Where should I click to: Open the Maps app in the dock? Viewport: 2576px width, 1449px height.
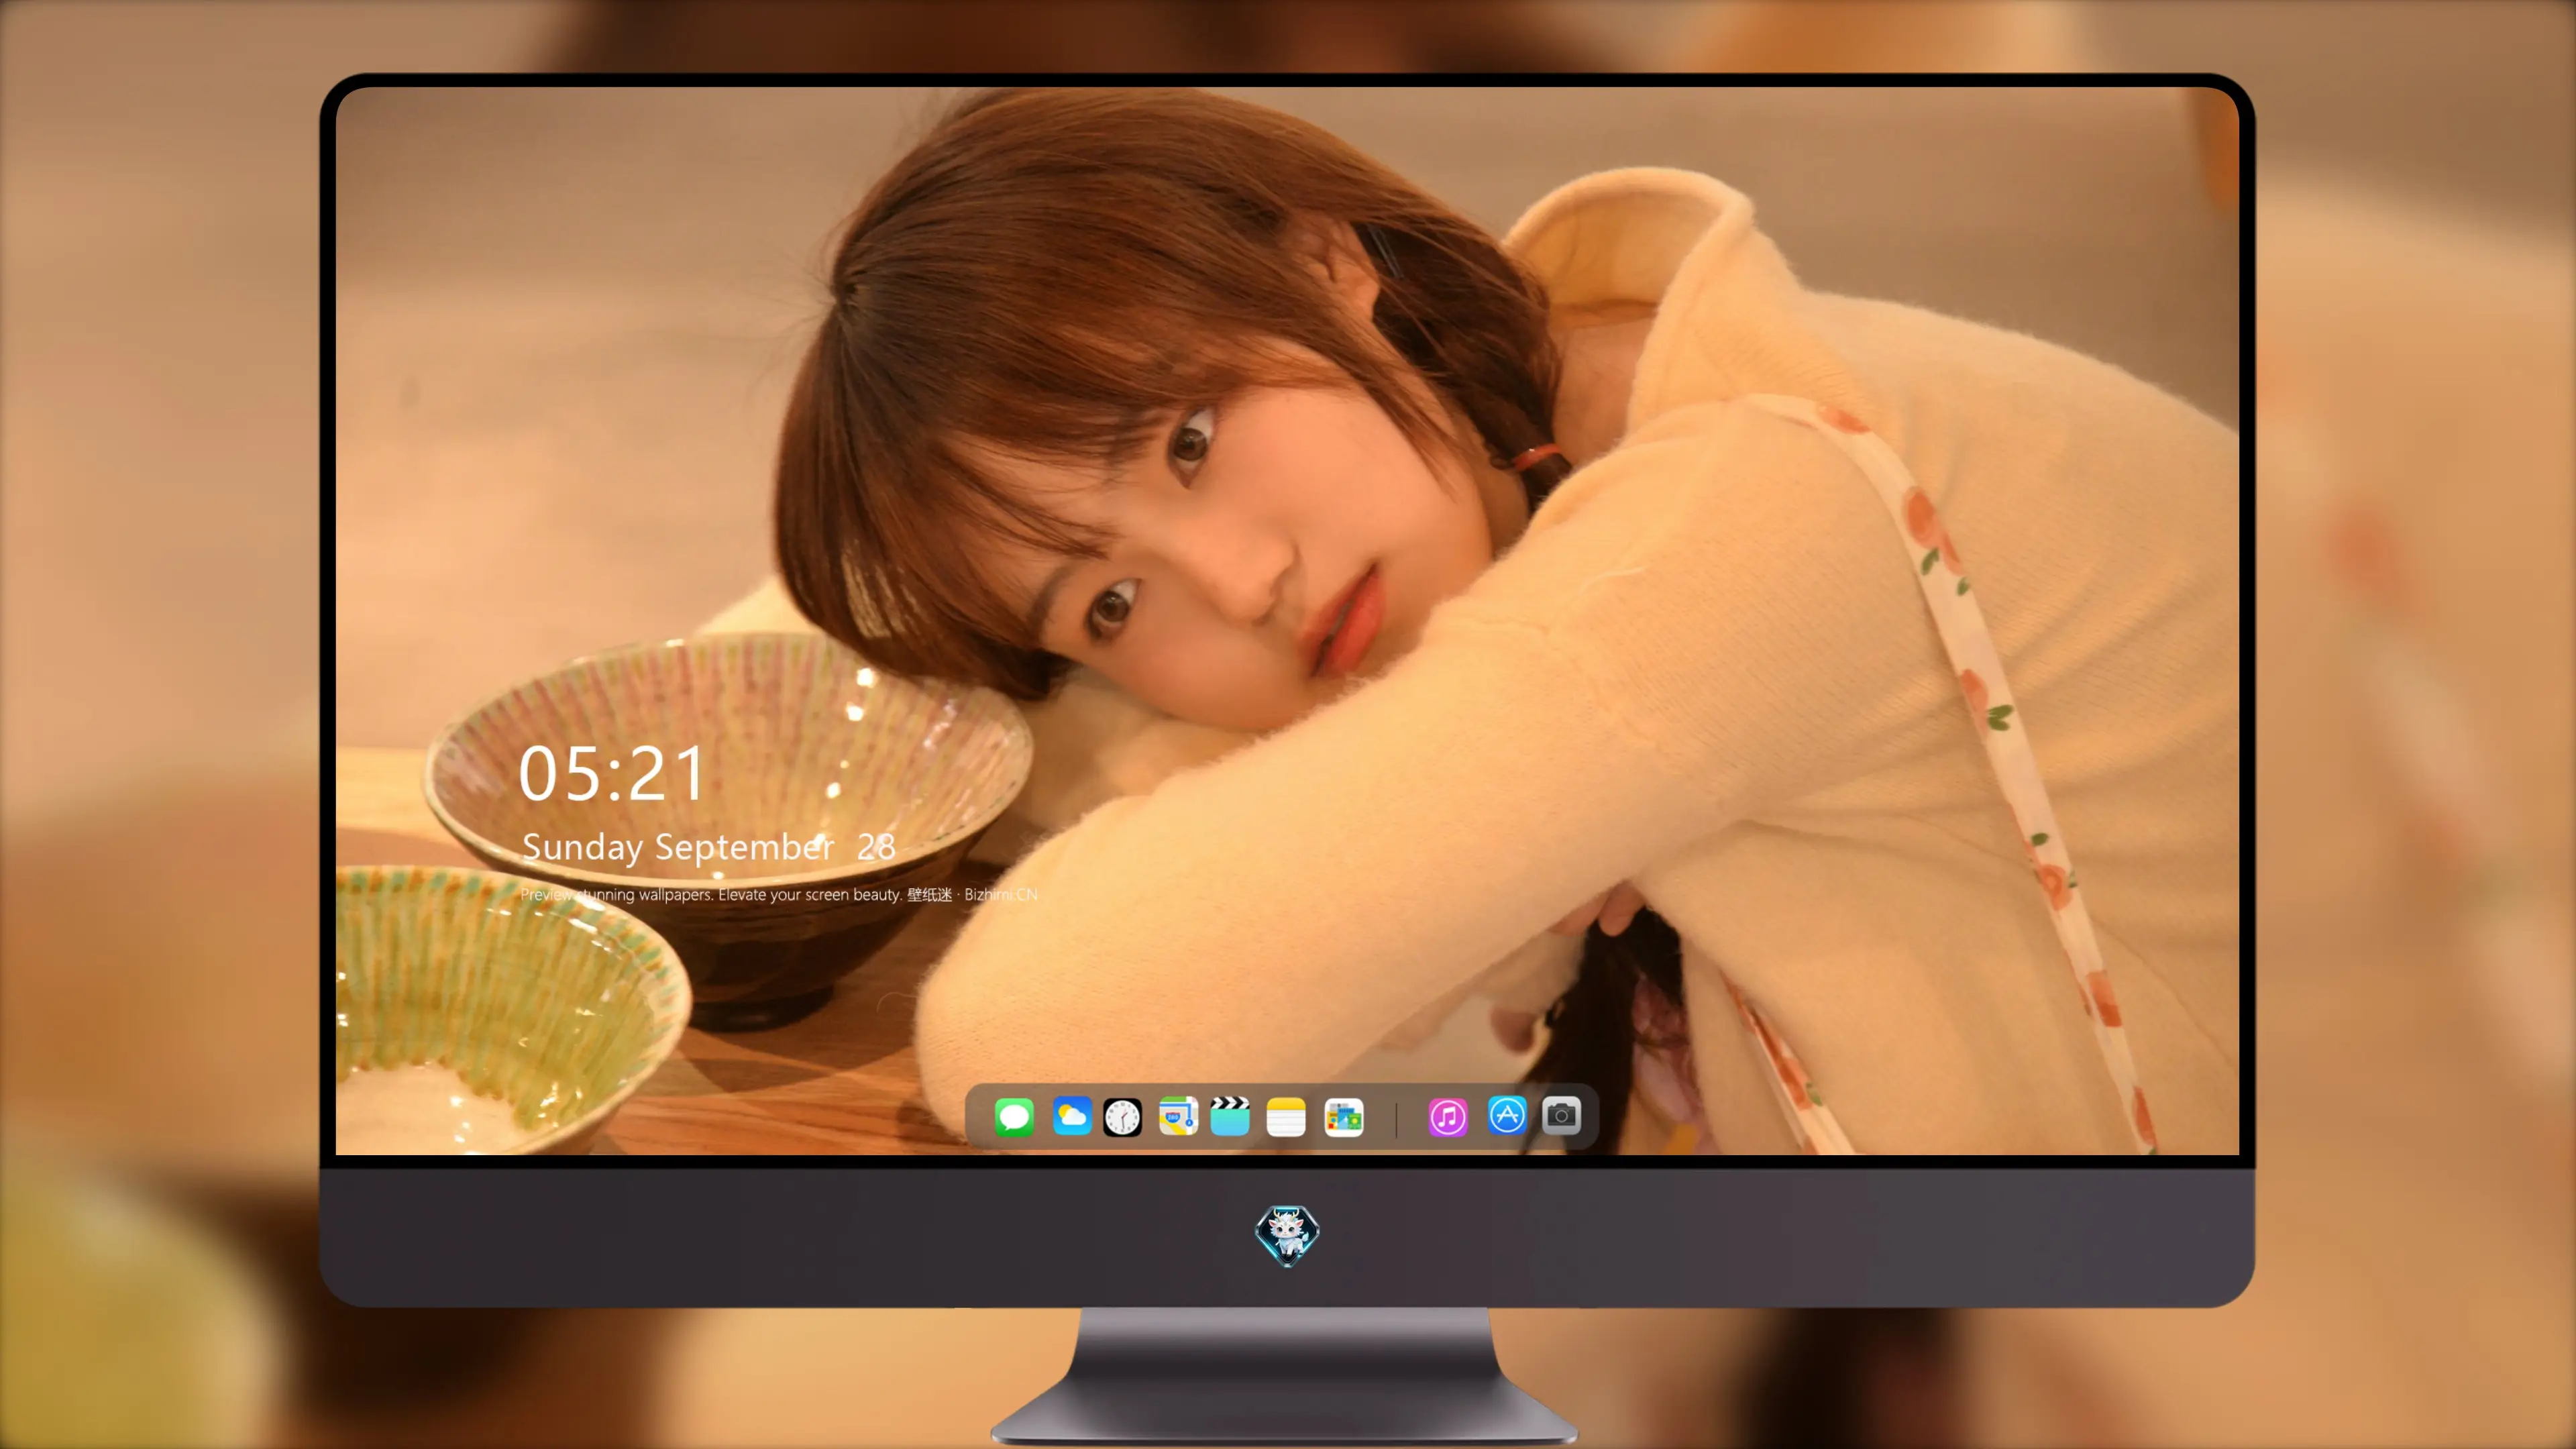coord(1178,1116)
